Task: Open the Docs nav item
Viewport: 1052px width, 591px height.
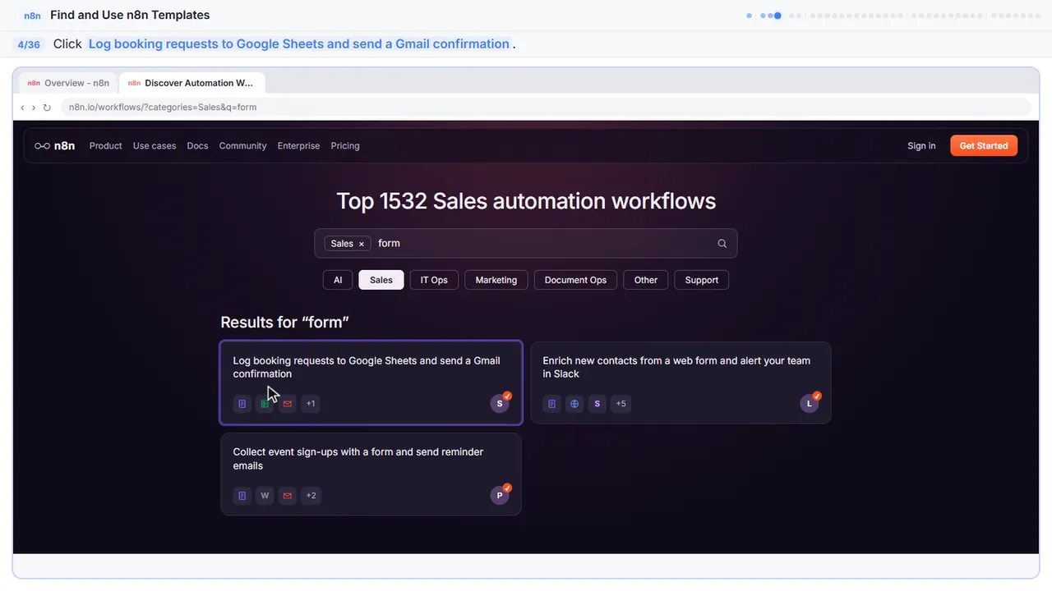Action: pyautogui.click(x=197, y=146)
